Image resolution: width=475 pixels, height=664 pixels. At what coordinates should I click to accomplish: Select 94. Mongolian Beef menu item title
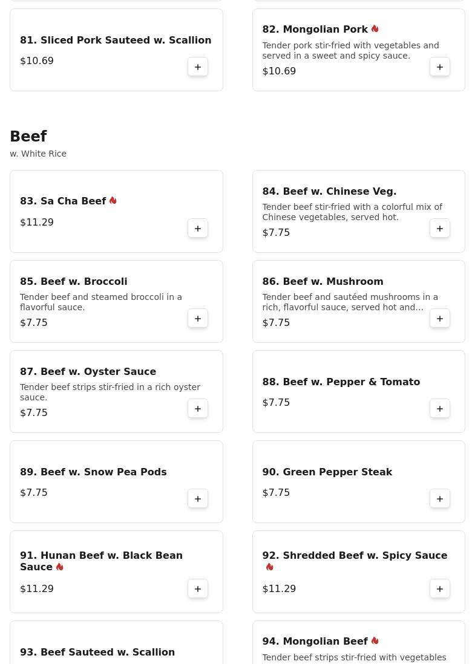point(315,641)
